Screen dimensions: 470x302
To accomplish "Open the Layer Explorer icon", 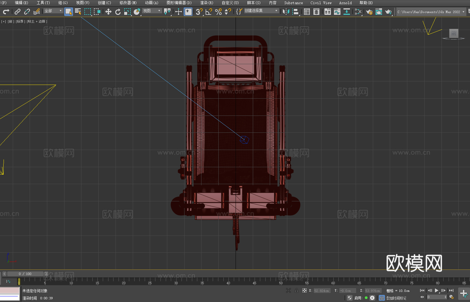I will point(316,12).
